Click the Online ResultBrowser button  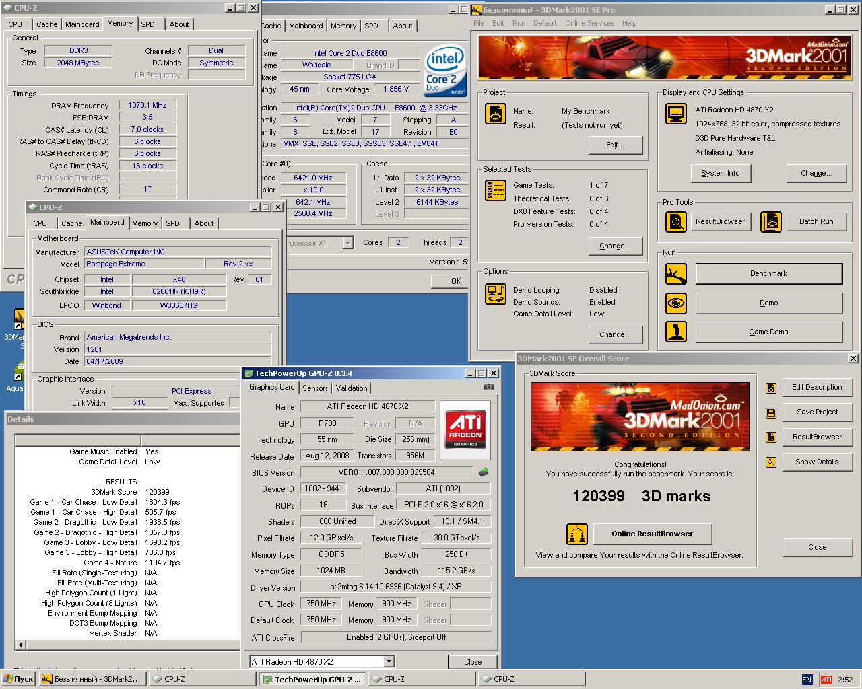[x=652, y=534]
